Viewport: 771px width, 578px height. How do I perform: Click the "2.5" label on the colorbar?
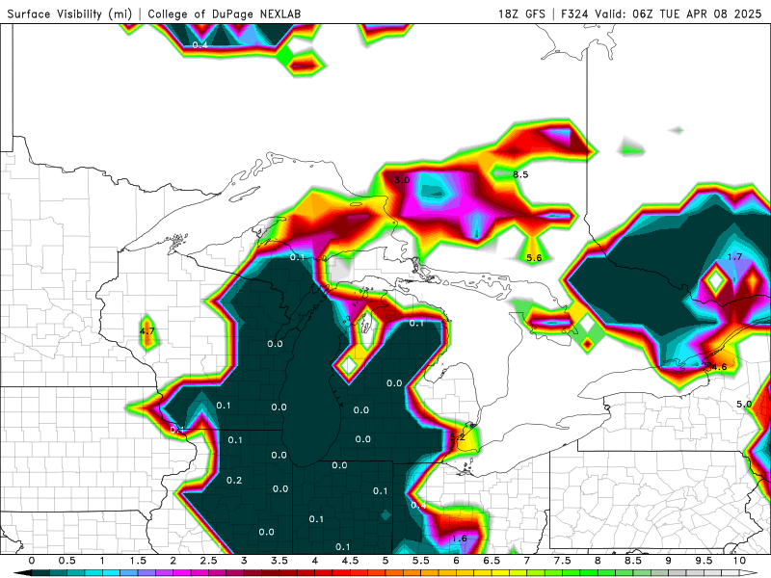tap(208, 561)
